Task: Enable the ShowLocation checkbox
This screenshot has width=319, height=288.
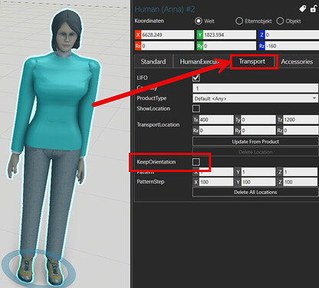Action: 196,108
